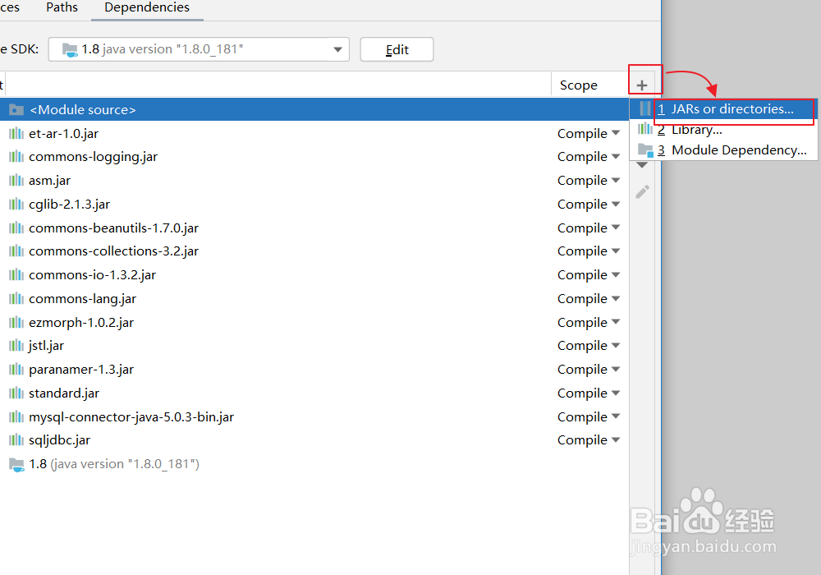Click the Scope column header
821x575 pixels.
(579, 85)
